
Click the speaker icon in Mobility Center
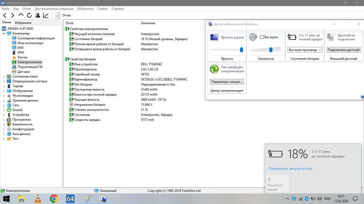tap(253, 37)
